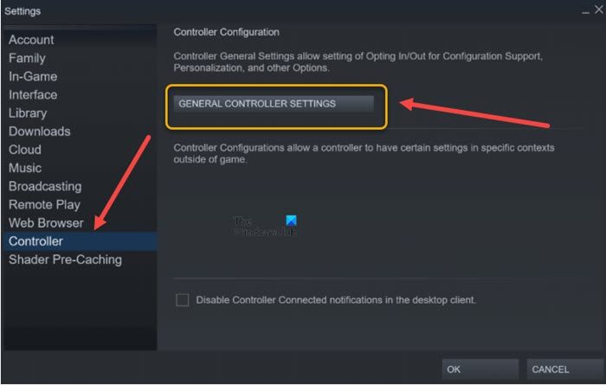The width and height of the screenshot is (606, 385).
Task: Go to In-Game settings
Action: pyautogui.click(x=33, y=76)
